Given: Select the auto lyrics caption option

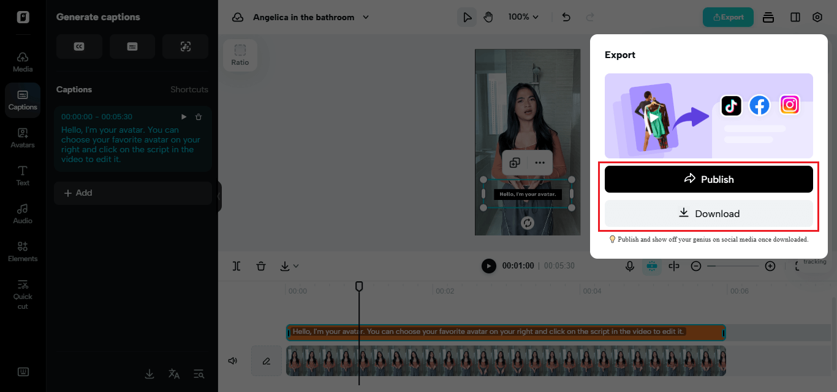Looking at the screenshot, I should [x=186, y=46].
